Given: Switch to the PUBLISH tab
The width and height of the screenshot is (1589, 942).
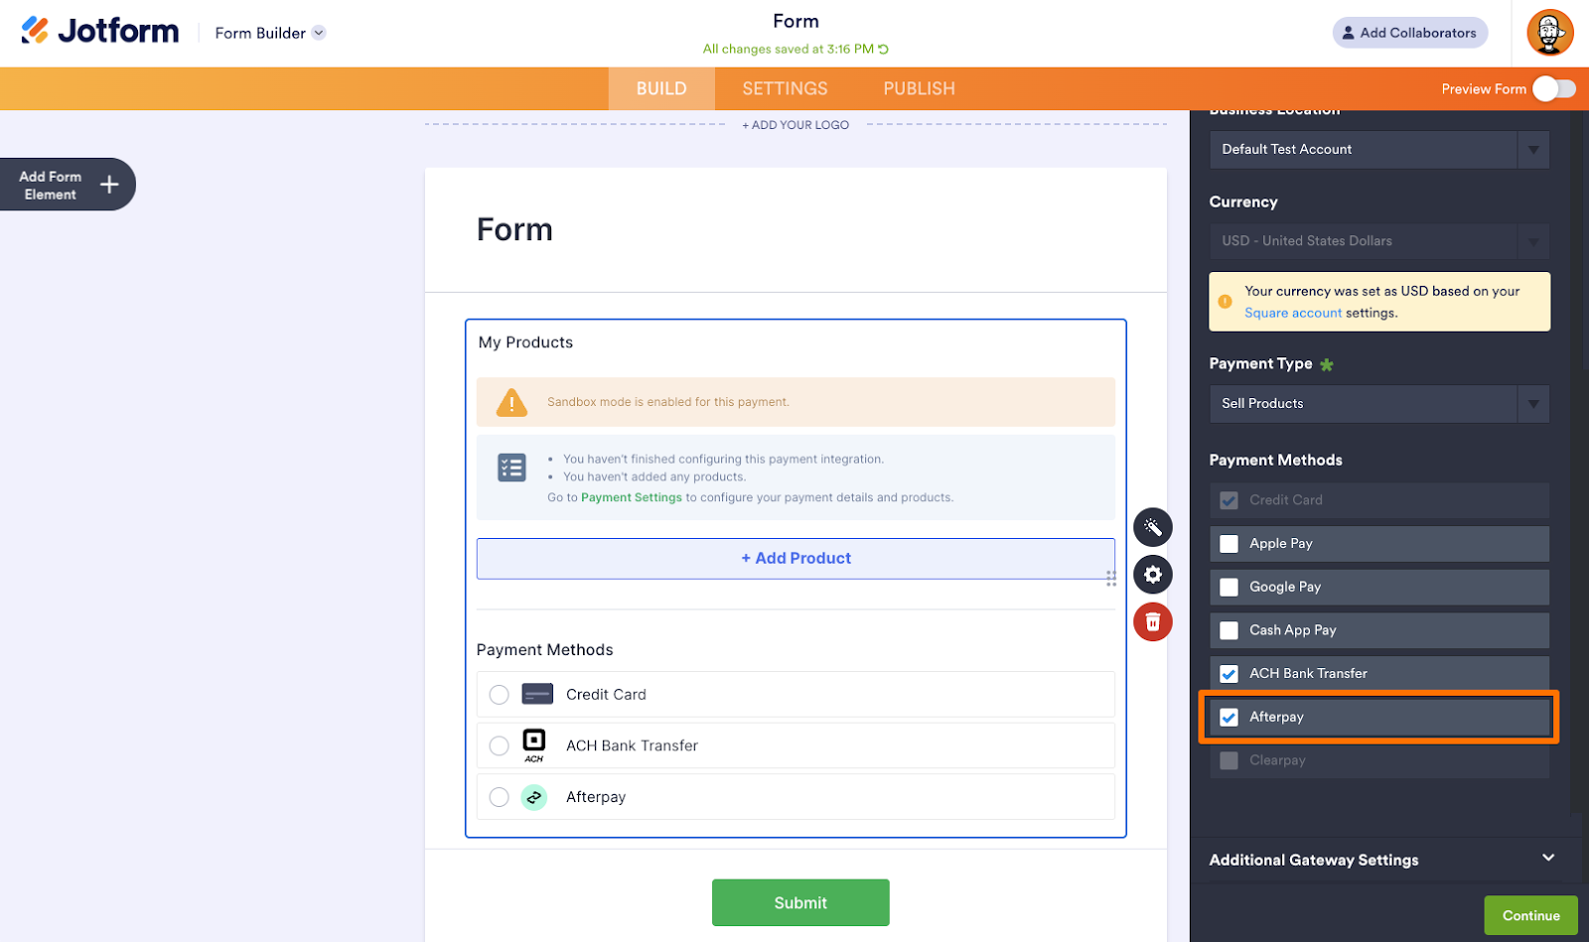Looking at the screenshot, I should (920, 88).
